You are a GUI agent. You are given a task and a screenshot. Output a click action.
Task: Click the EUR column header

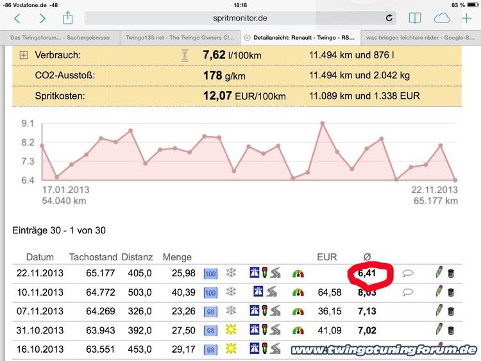pos(326,256)
